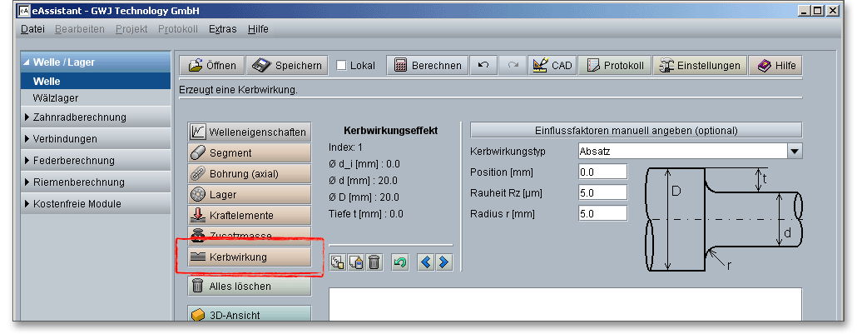Expand the Zahnradberechnung section

pos(80,117)
